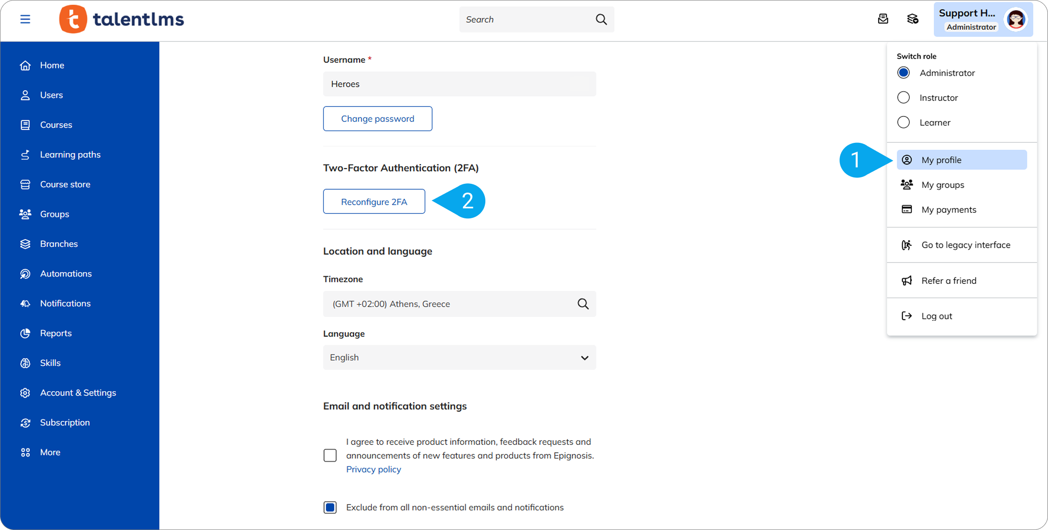
Task: Select the Instructor role radio button
Action: click(903, 97)
